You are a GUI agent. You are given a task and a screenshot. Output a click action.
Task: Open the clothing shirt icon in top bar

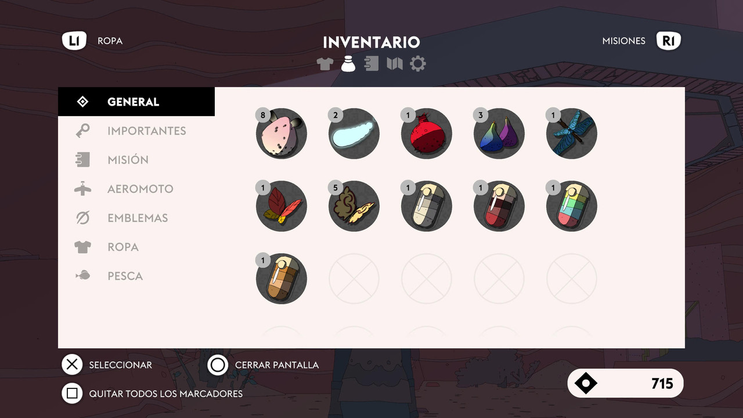point(325,64)
